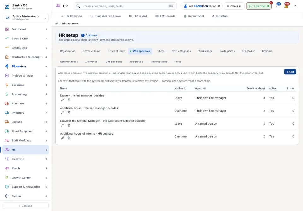Open Growth Center module

[26, 178]
